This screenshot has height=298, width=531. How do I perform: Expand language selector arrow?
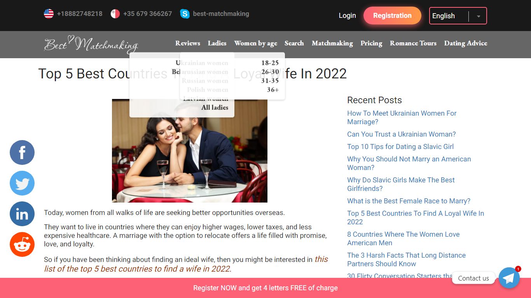(479, 16)
